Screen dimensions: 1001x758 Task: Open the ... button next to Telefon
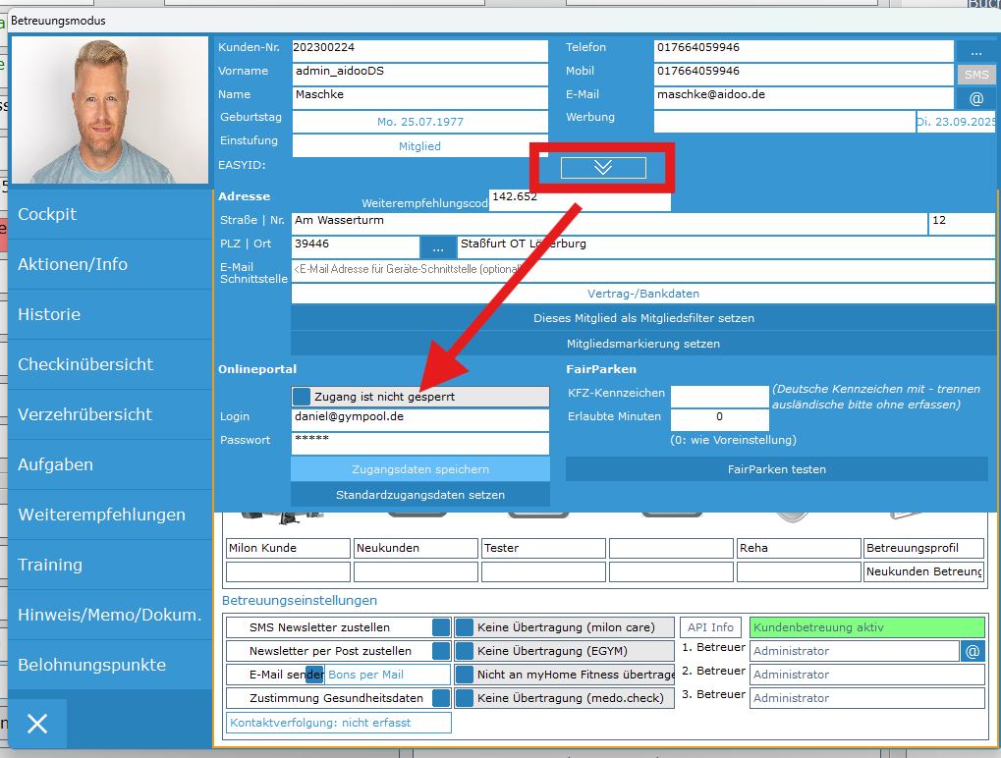(x=976, y=51)
